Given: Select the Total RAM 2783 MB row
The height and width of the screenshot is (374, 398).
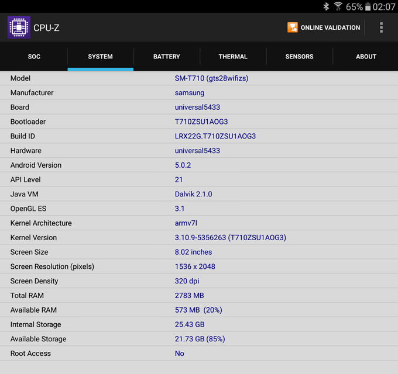Looking at the screenshot, I should click(199, 296).
